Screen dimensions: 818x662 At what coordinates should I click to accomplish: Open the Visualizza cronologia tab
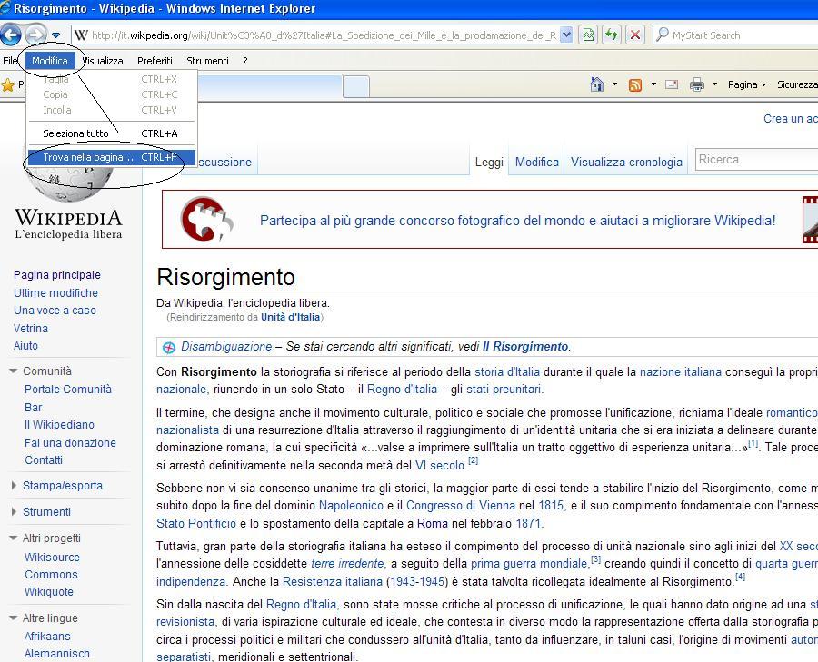pos(626,163)
